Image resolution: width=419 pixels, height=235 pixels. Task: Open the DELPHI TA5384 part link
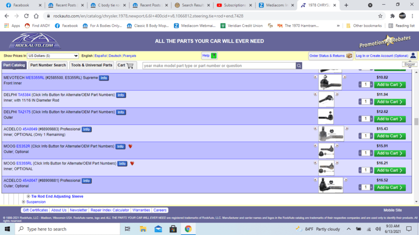pyautogui.click(x=24, y=95)
